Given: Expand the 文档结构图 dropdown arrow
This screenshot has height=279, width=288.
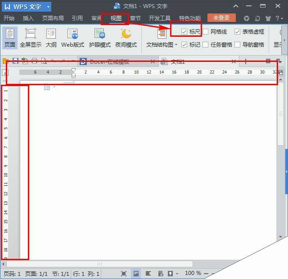Looking at the screenshot, I should 176,44.
